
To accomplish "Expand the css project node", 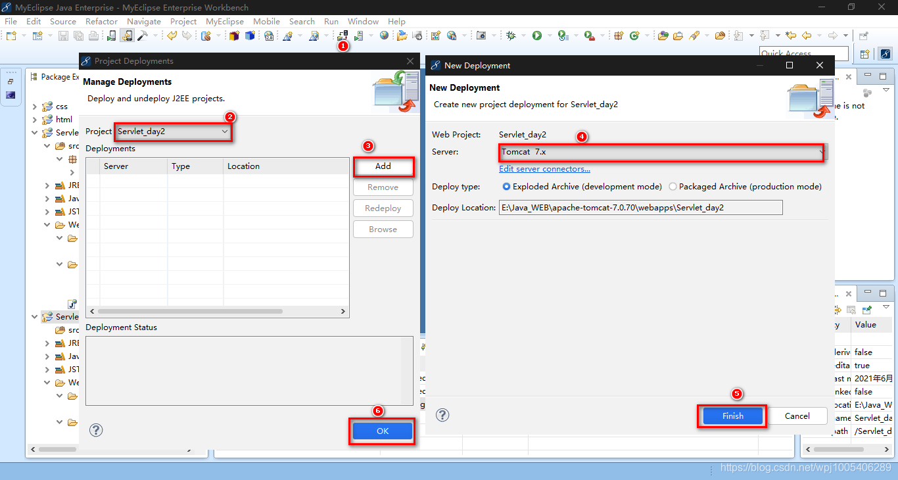I will (x=35, y=107).
